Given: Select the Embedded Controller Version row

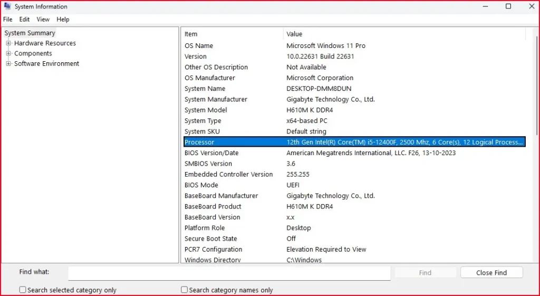Looking at the screenshot, I should 355,174.
